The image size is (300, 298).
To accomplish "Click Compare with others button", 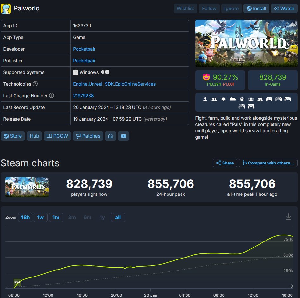I will pyautogui.click(x=268, y=163).
